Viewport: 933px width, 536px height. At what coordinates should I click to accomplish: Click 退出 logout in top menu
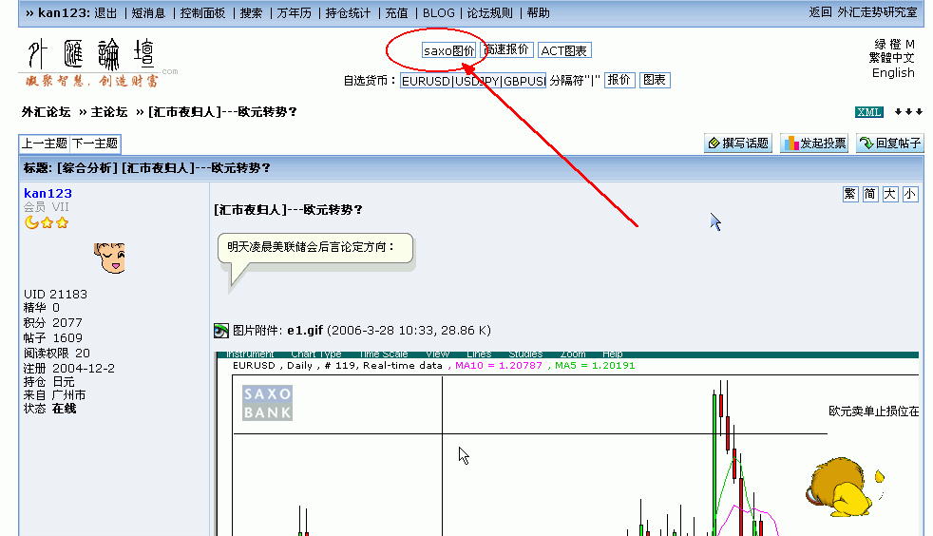[x=105, y=13]
